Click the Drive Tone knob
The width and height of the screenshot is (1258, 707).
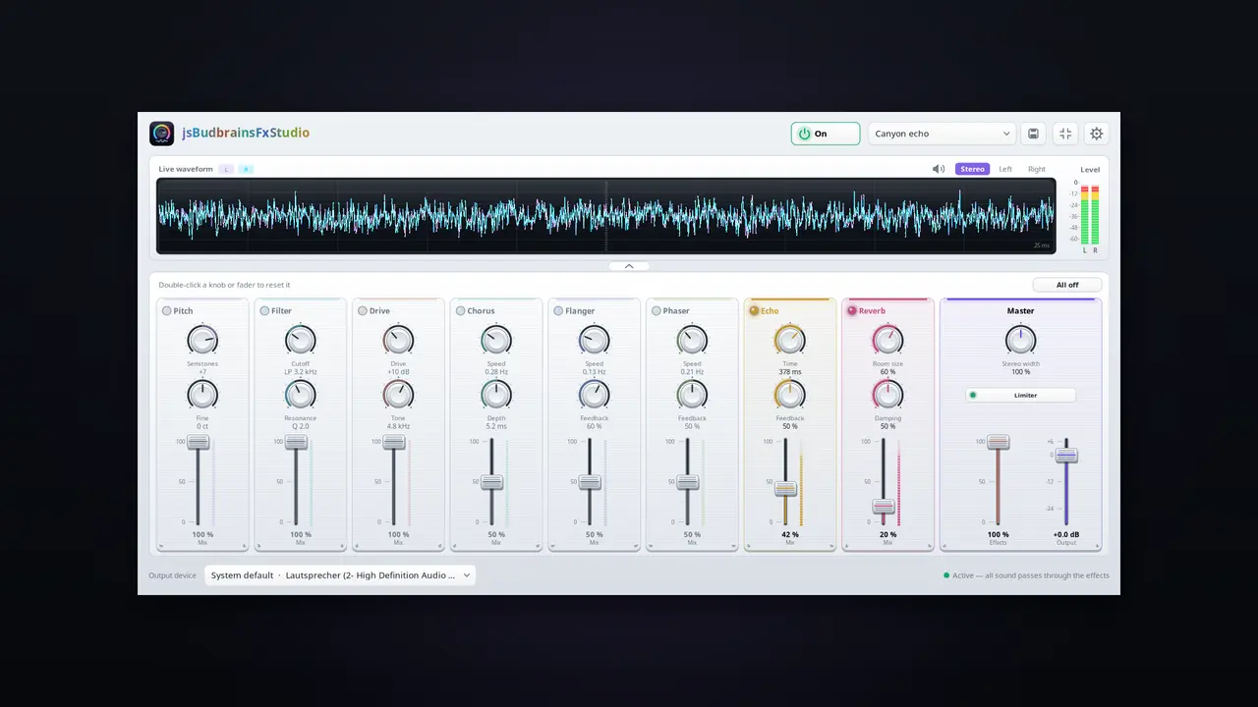pos(398,395)
